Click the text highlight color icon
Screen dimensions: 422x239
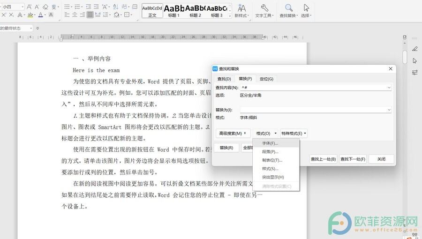pos(30,15)
